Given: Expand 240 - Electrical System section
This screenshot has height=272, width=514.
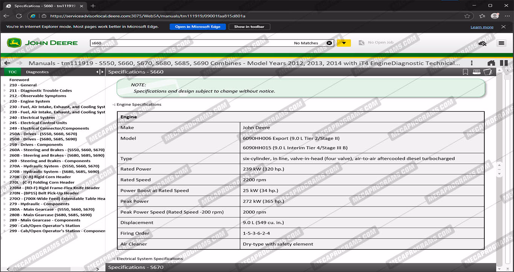Looking at the screenshot, I should 5,118.
